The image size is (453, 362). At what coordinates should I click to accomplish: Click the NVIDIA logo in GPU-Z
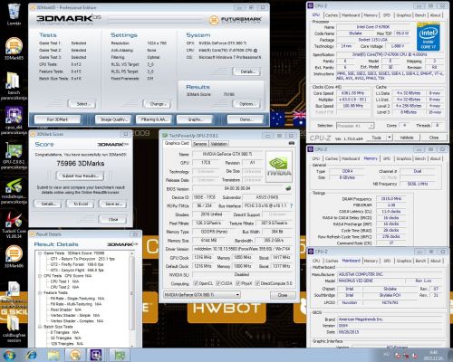[x=279, y=167]
